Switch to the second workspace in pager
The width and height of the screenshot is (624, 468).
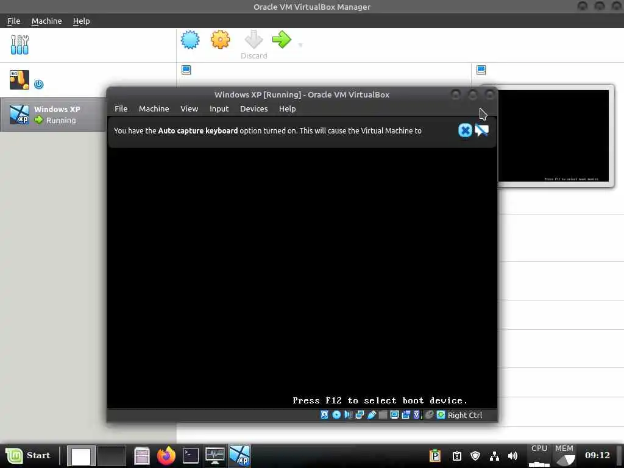[x=112, y=456]
